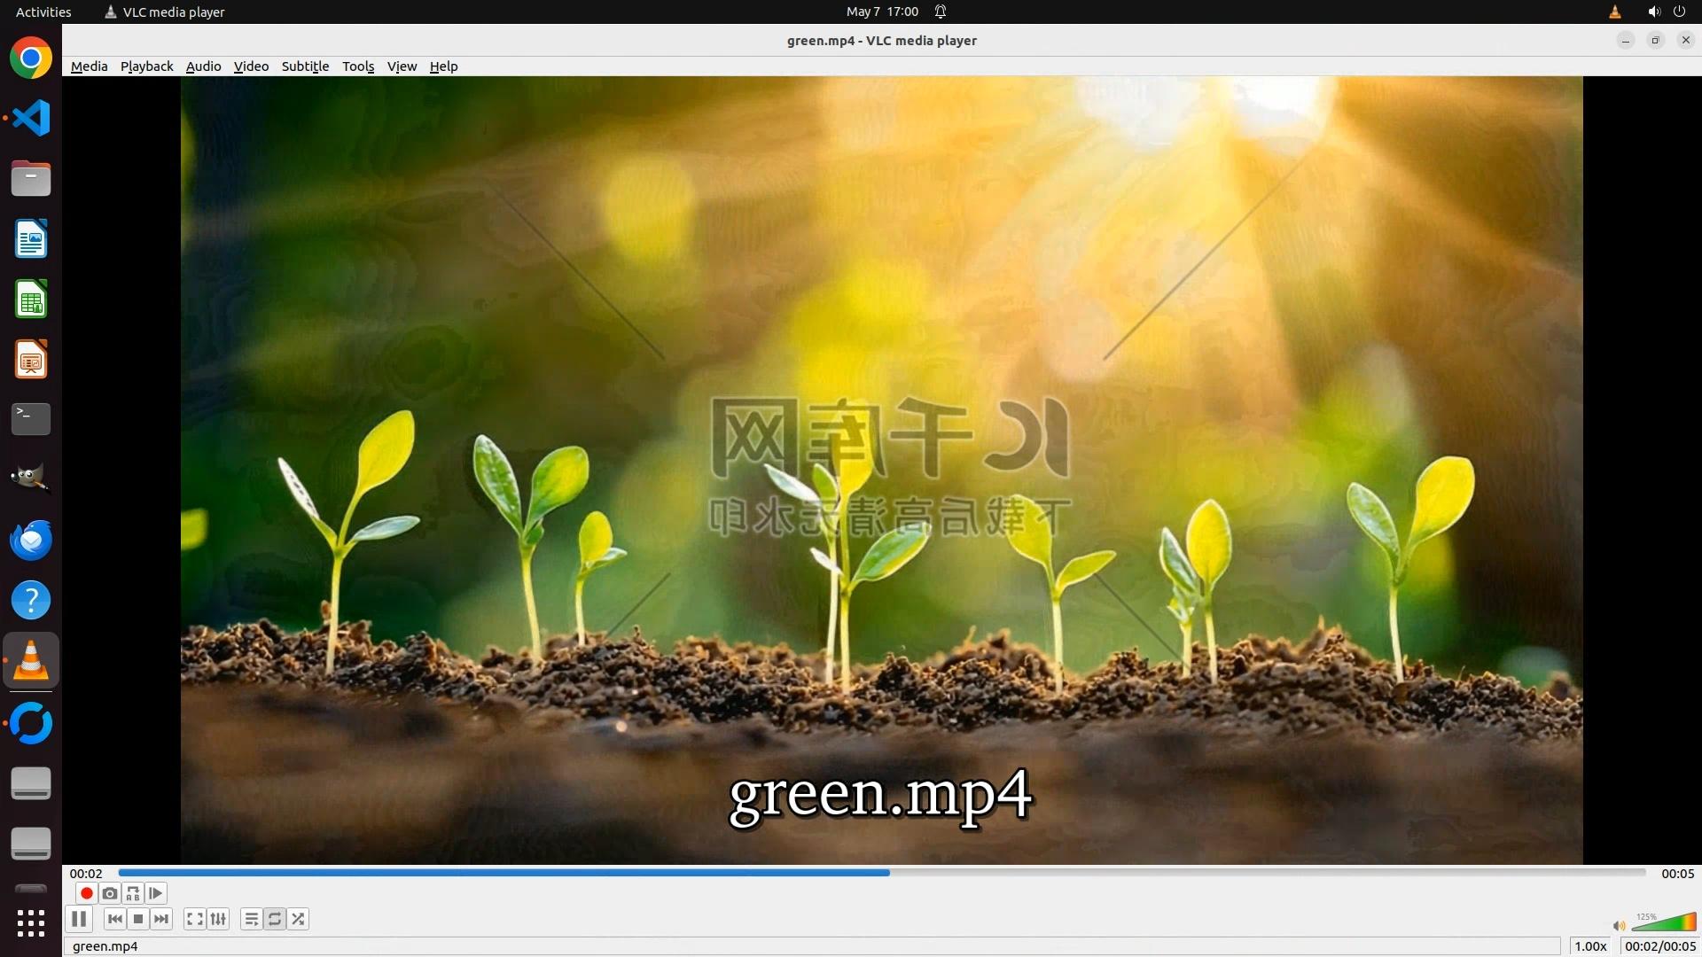The image size is (1702, 957).
Task: Open the Subtitle menu
Action: (x=305, y=66)
